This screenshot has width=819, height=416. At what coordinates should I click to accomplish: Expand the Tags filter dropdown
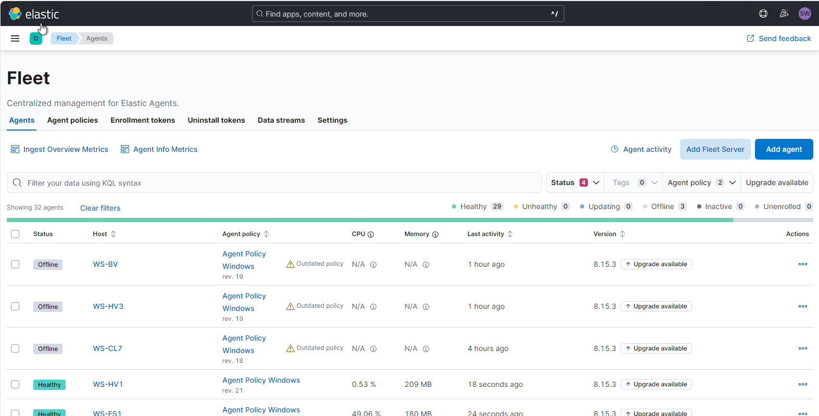point(634,183)
